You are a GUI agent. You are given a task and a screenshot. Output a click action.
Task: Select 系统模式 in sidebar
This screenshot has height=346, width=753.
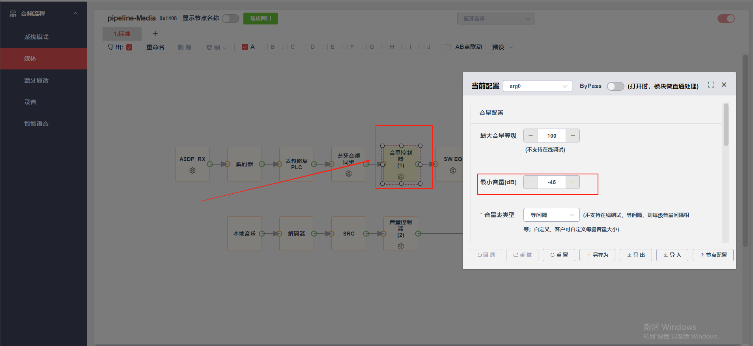coord(43,37)
